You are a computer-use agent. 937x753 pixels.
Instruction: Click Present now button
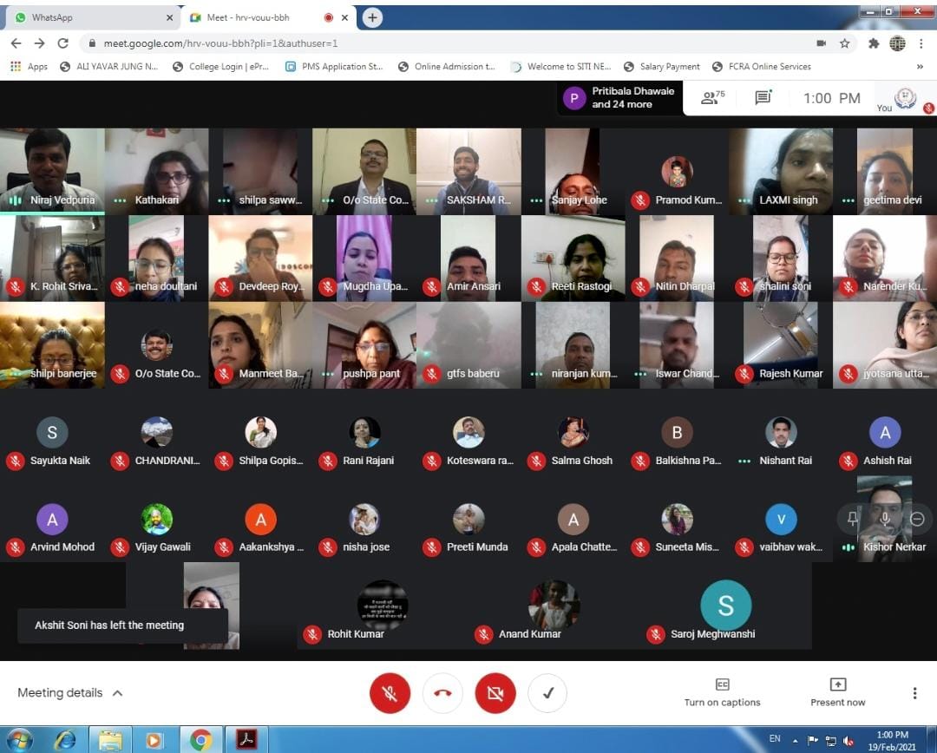837,692
